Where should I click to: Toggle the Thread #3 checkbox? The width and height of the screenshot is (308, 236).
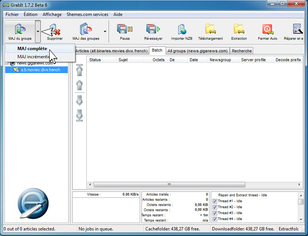click(x=215, y=213)
